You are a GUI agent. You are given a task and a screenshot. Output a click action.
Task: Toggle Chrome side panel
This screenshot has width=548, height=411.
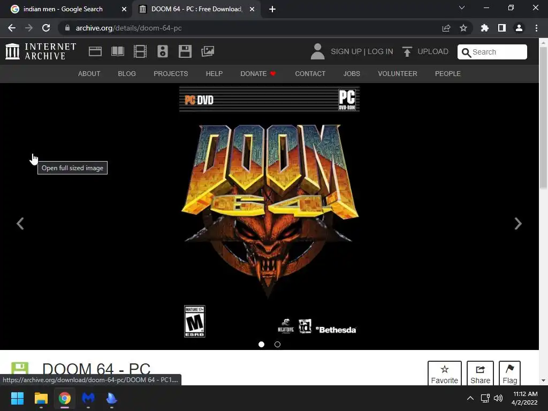(502, 28)
